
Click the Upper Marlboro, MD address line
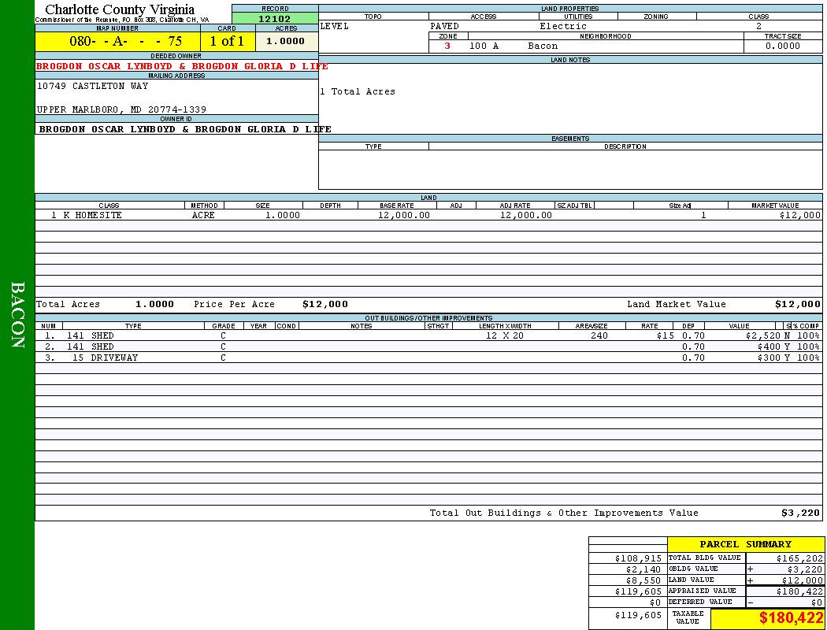click(121, 109)
